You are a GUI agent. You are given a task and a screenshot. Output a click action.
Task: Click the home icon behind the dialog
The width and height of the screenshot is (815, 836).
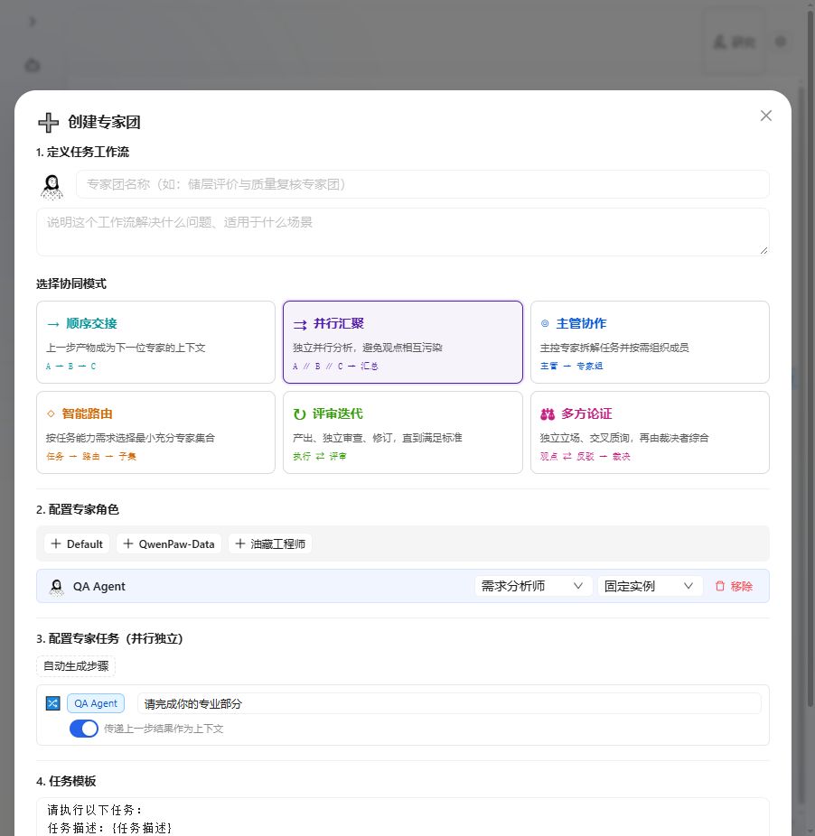click(33, 65)
